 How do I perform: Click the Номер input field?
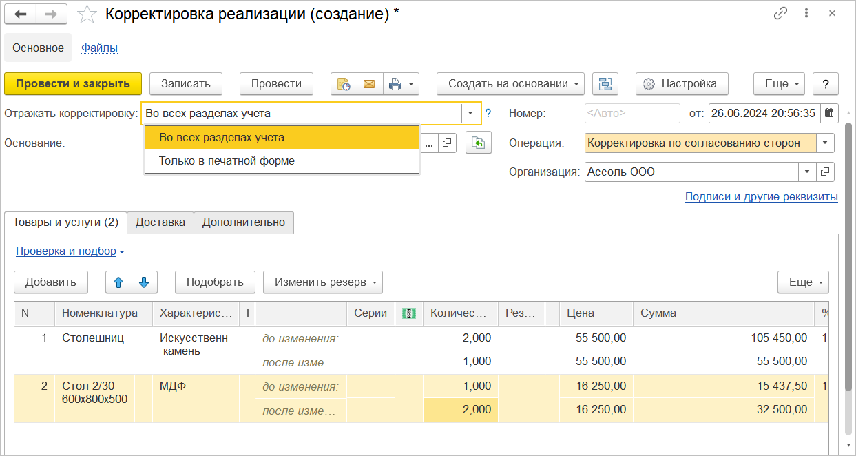631,113
